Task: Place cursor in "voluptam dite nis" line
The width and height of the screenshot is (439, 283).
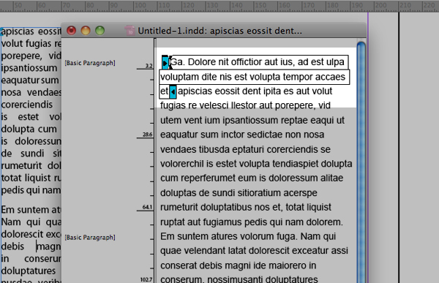Action: click(254, 77)
